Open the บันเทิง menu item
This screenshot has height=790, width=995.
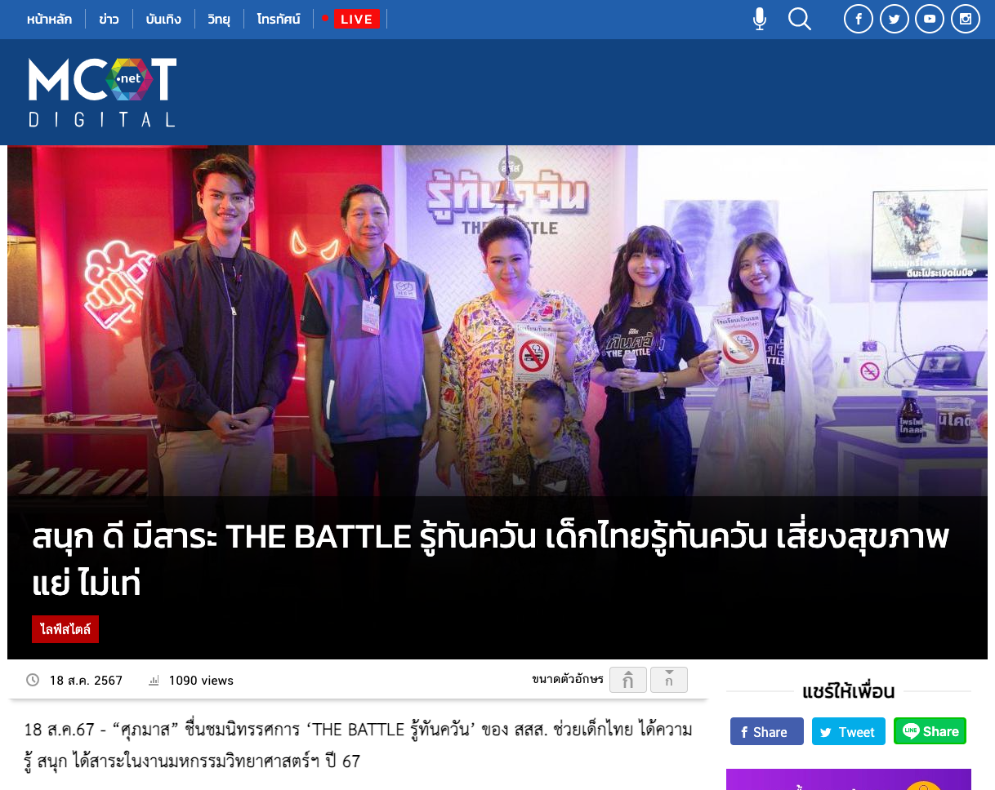tap(163, 19)
